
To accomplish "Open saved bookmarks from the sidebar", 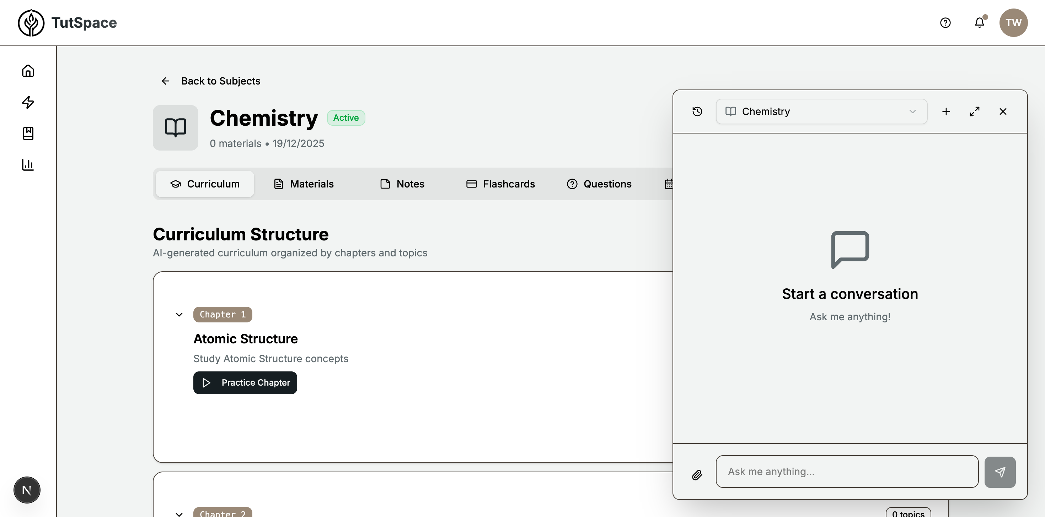I will [x=27, y=134].
